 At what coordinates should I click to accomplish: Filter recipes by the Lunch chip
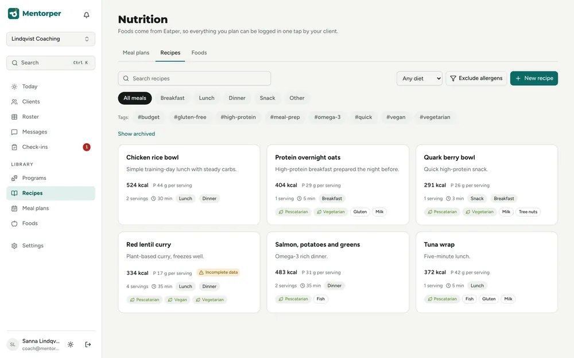[207, 99]
